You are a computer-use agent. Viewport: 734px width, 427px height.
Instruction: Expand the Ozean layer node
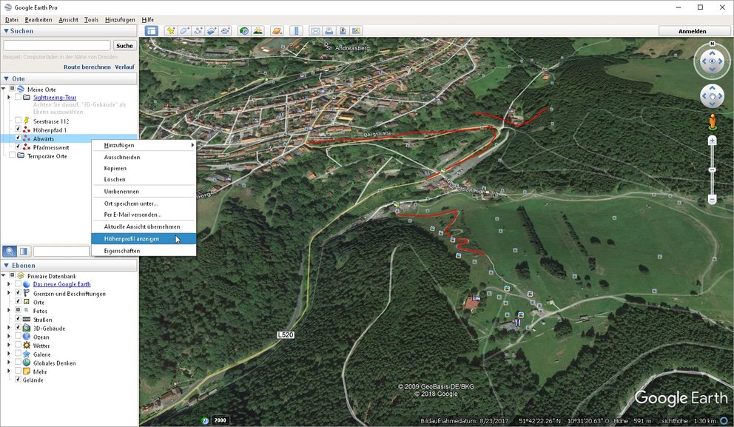9,337
